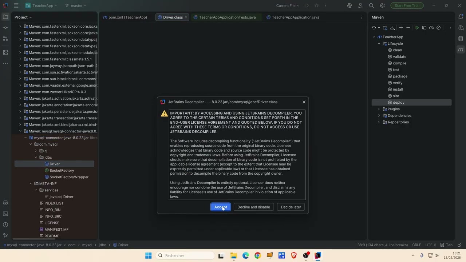Open the Project view dropdown

[23, 17]
